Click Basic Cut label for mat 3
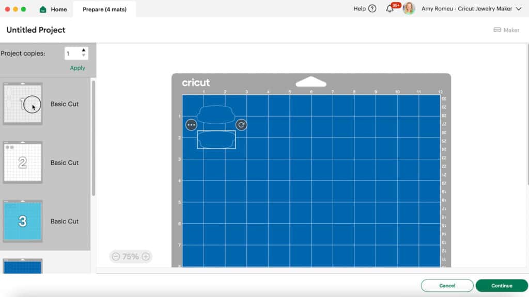This screenshot has height=297, width=529. click(x=65, y=221)
